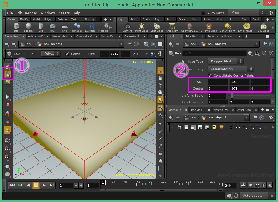
Task: Click the end frame field showing 240
Action: 230,186
